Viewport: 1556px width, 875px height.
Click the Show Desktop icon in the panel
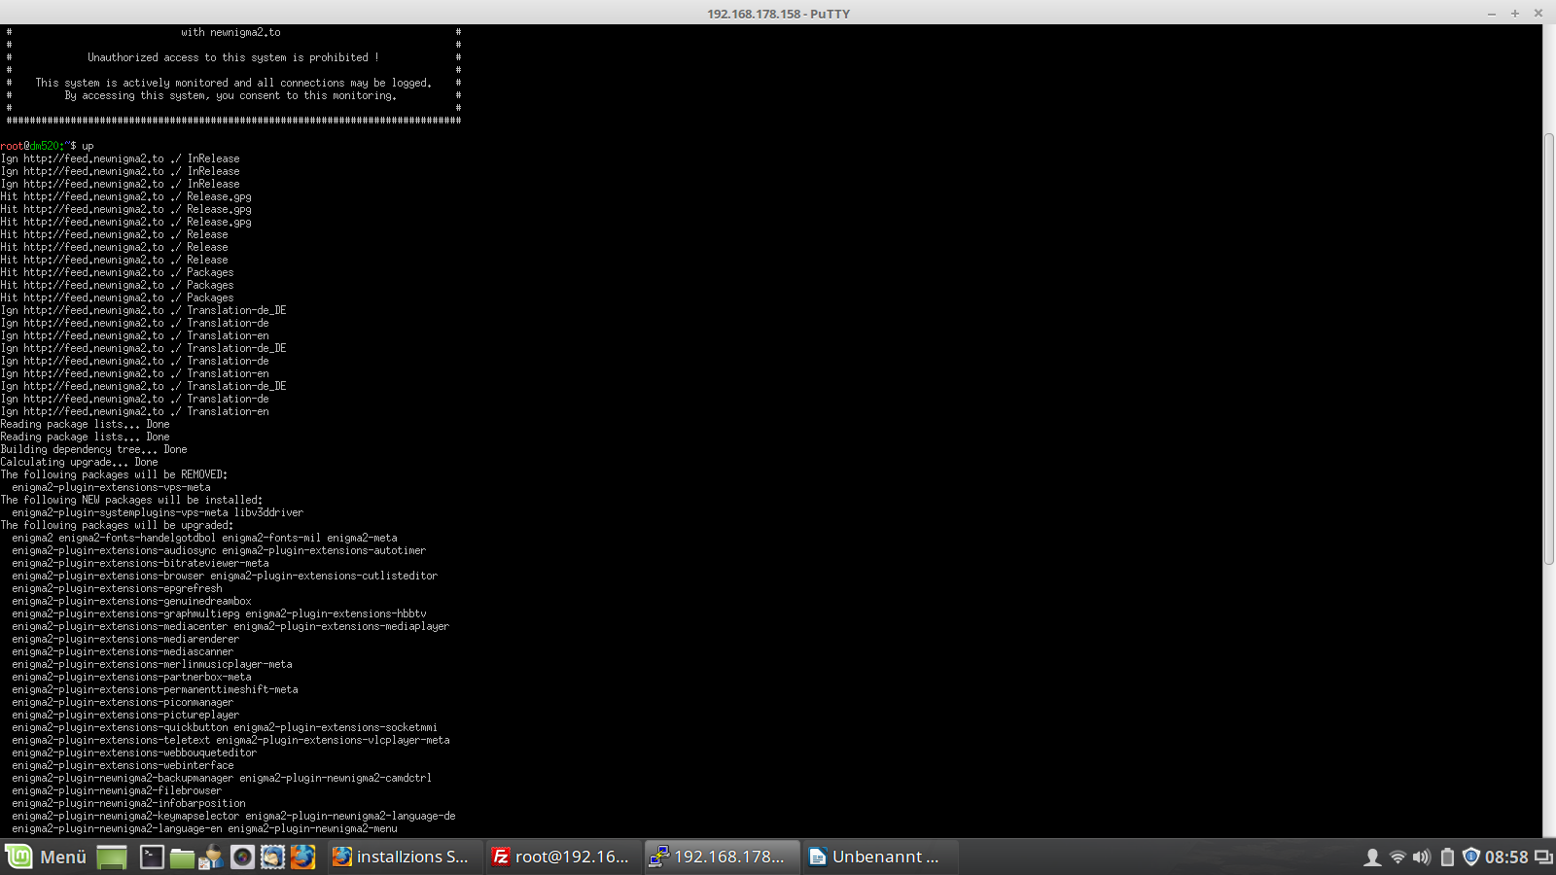(112, 857)
